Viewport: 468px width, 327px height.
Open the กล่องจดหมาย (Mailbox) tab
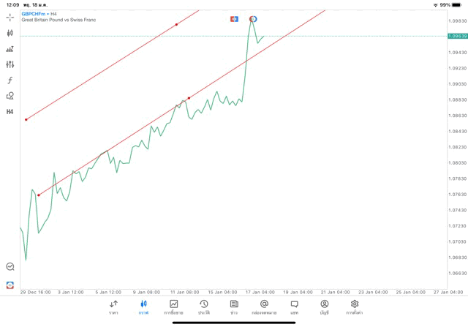[264, 307]
